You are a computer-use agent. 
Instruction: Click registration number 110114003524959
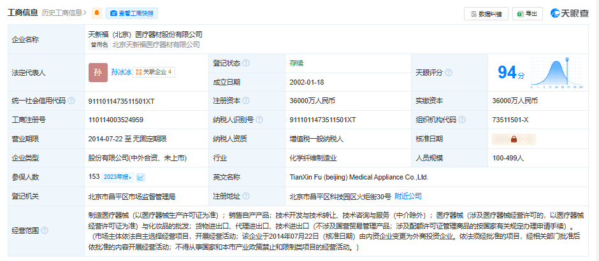point(116,120)
